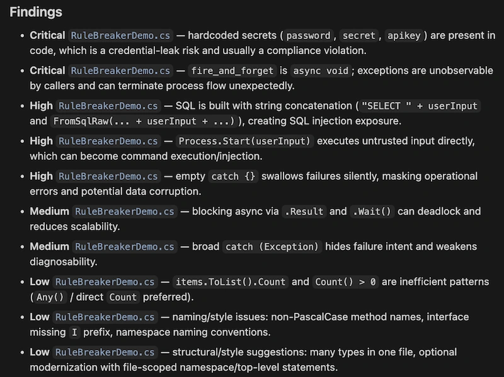Click 'Critical' label of hardcoded secrets finding
The height and width of the screenshot is (377, 504).
point(47,35)
